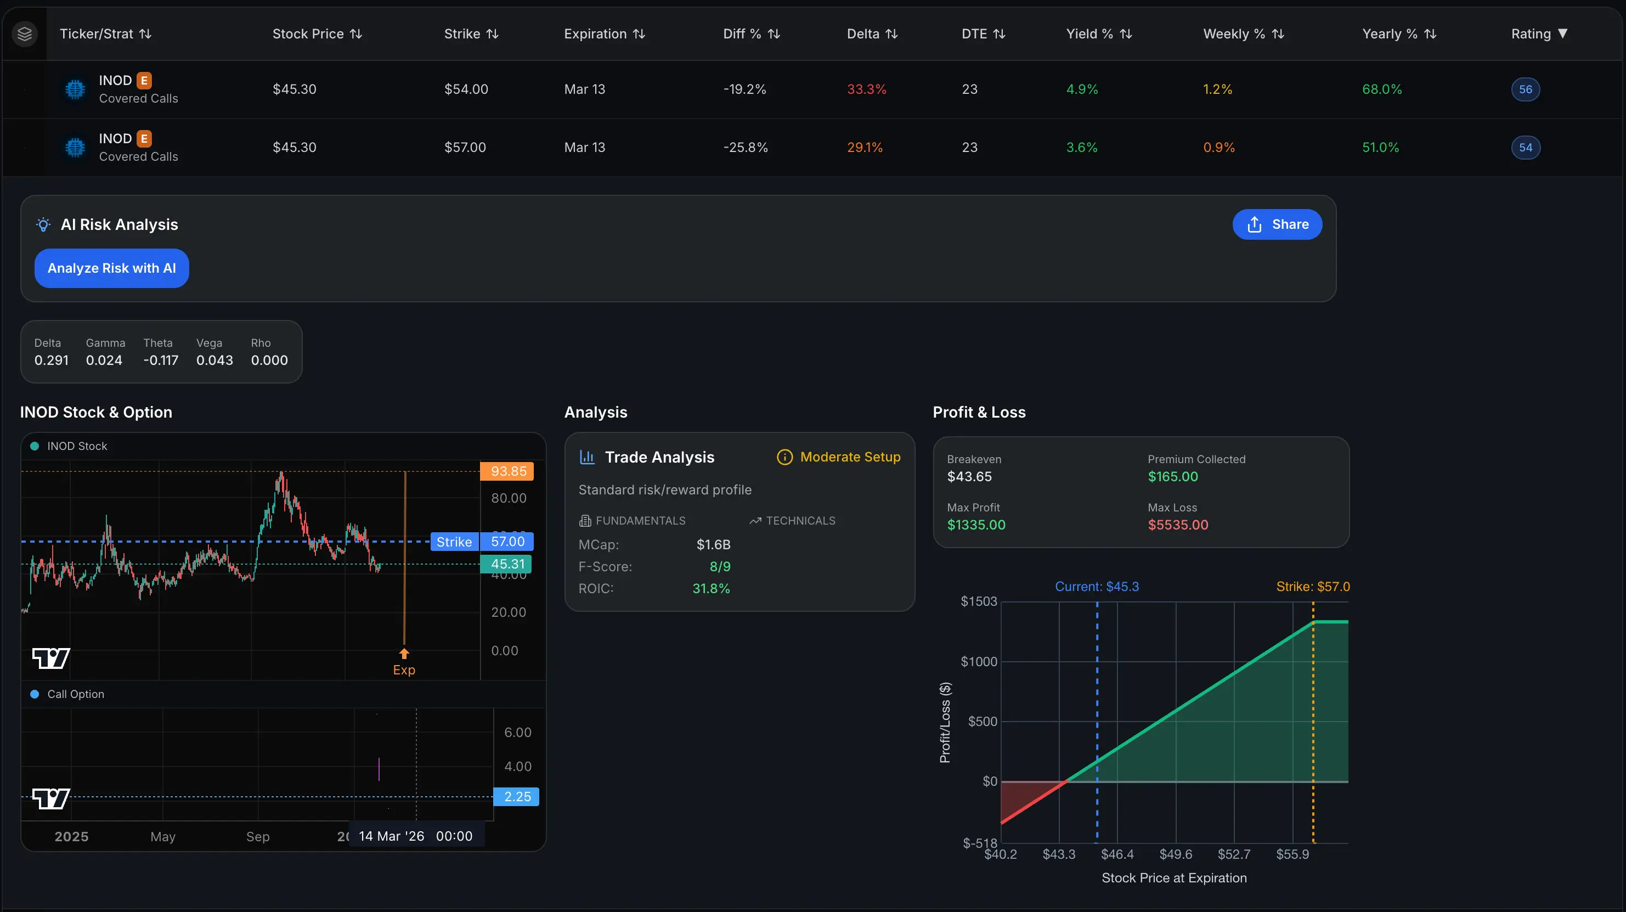Click the AI Risk Analysis lightbulb icon
This screenshot has height=912, width=1626.
[x=43, y=224]
